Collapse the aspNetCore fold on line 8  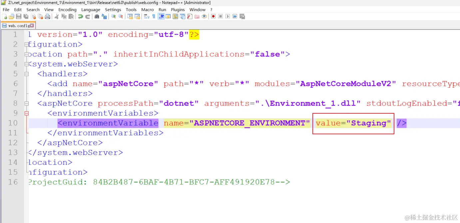tap(26, 103)
